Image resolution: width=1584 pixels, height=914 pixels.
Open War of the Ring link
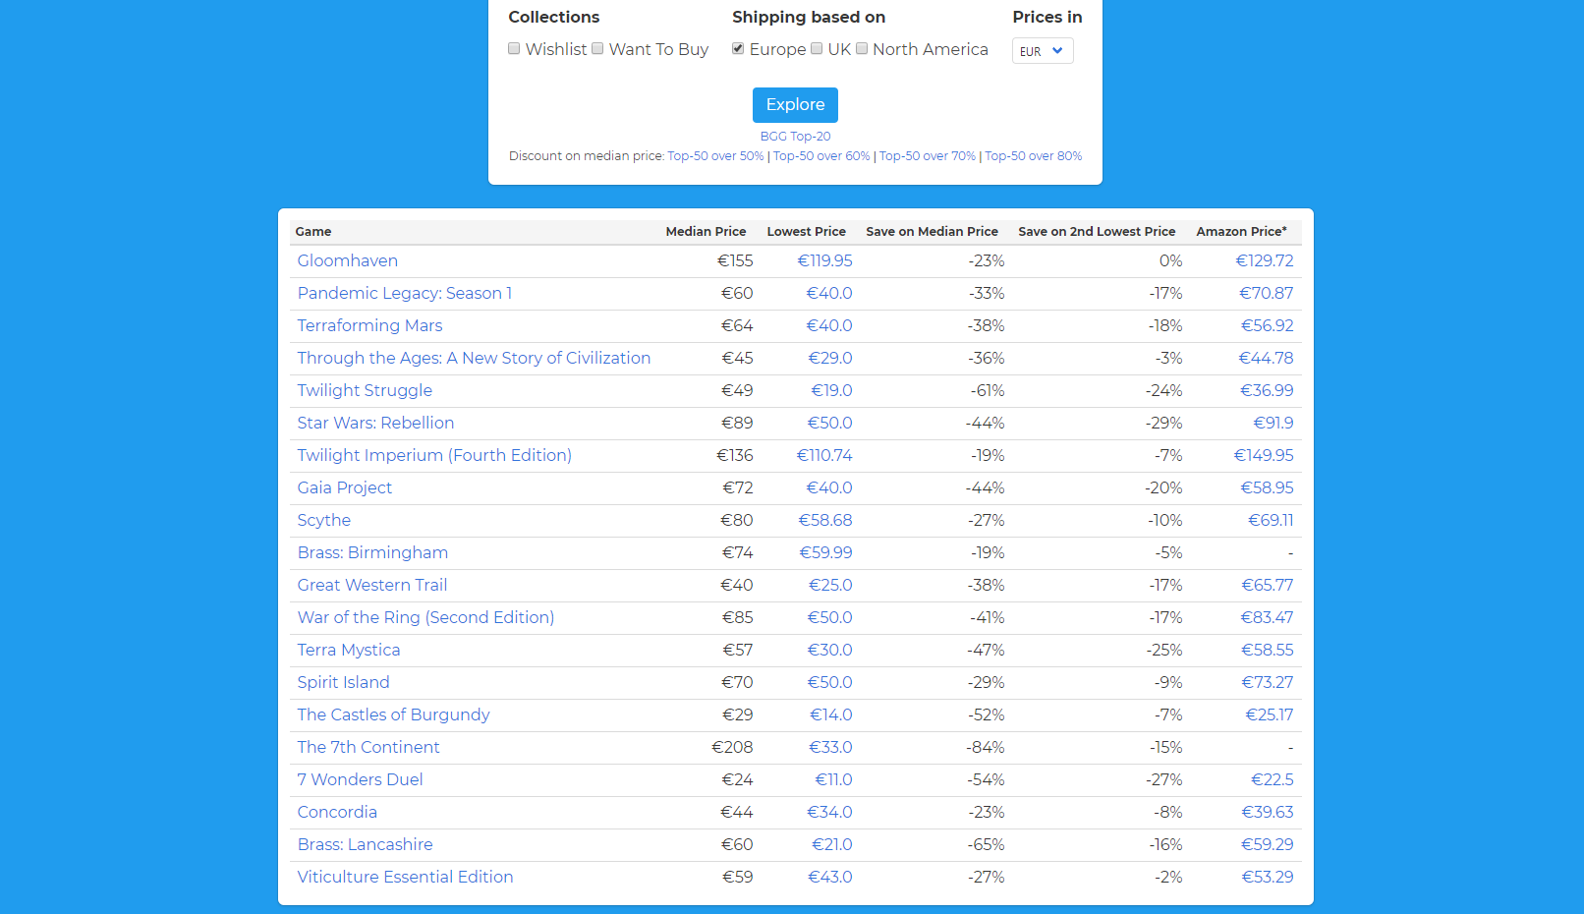(426, 617)
